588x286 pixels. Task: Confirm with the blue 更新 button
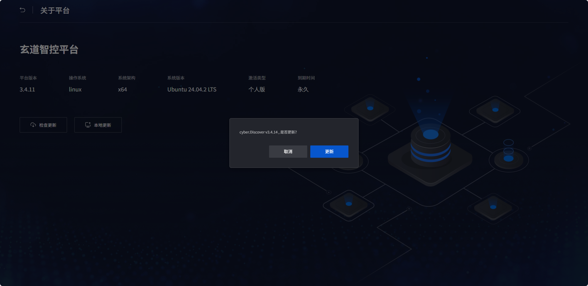click(x=329, y=152)
